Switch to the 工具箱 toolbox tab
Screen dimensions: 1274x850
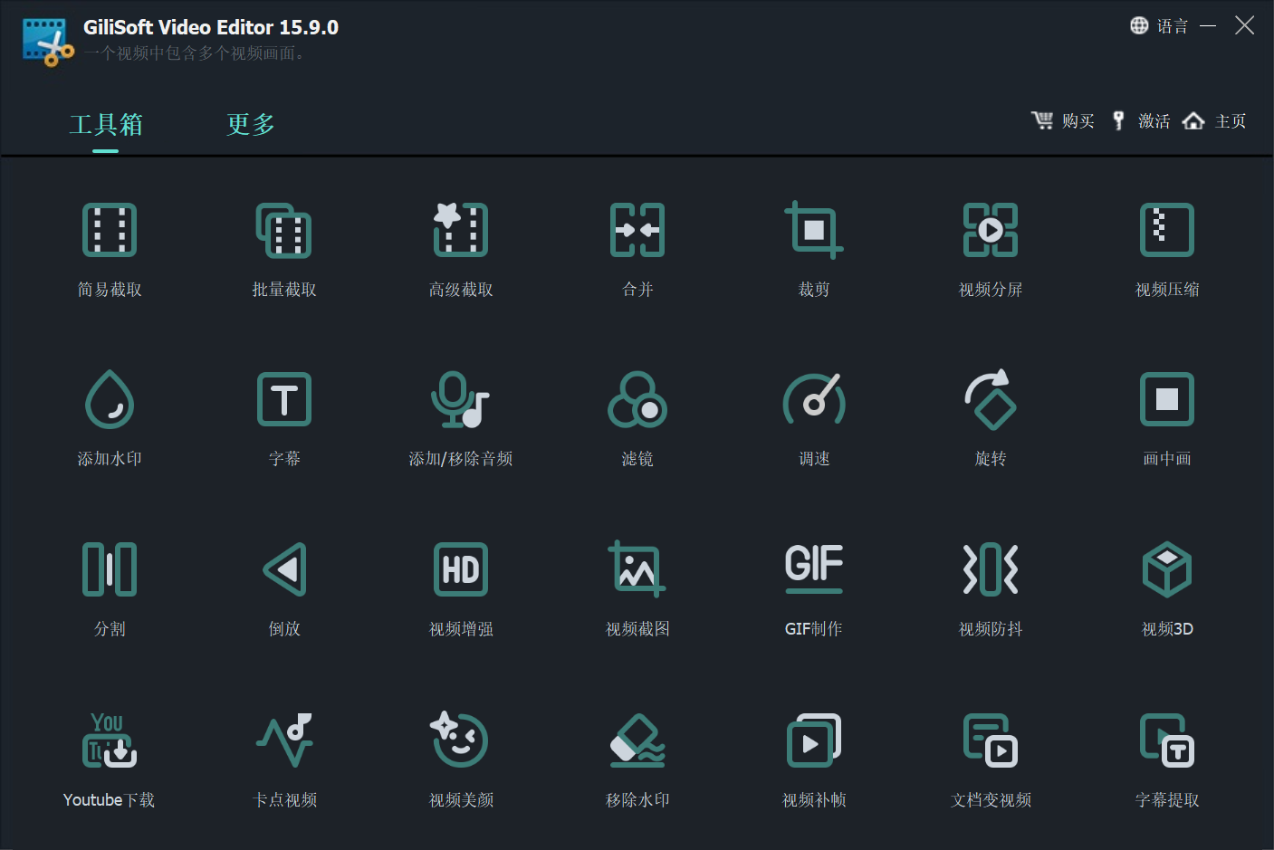click(106, 125)
